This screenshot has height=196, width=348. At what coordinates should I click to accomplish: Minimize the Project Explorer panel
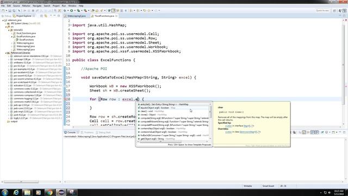(x=54, y=16)
